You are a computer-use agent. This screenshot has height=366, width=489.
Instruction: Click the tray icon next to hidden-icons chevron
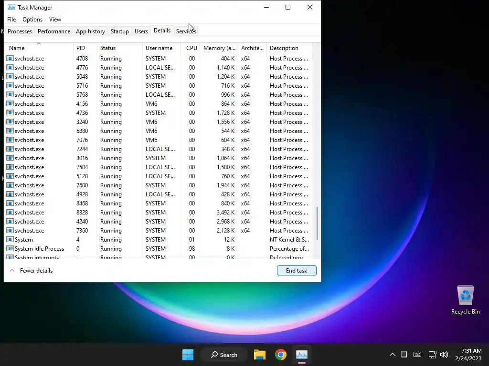[404, 355]
